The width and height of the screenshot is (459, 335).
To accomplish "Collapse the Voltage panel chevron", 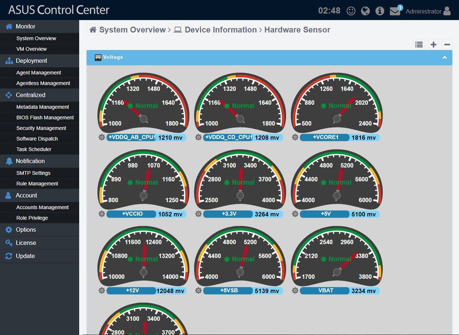I will pyautogui.click(x=444, y=57).
